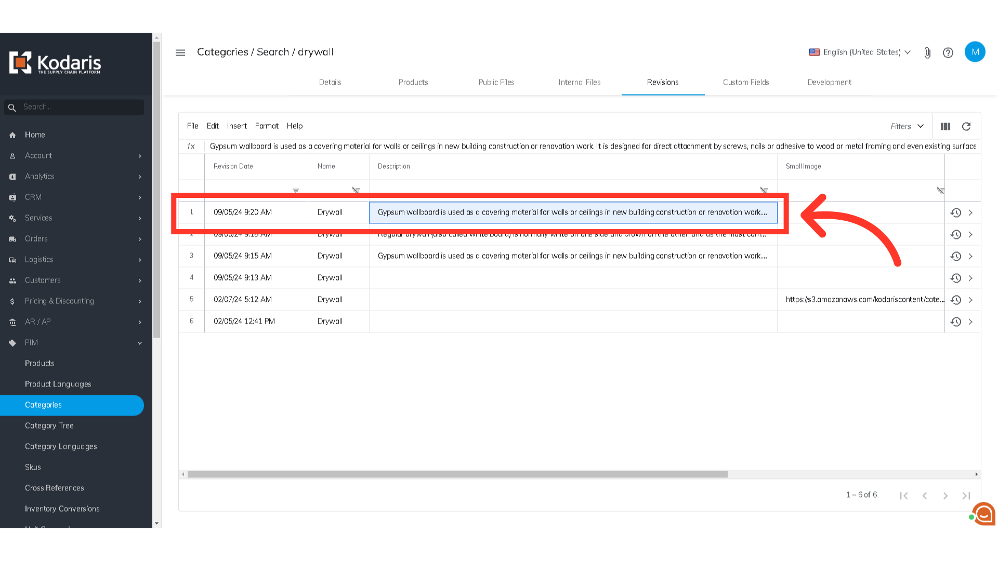Toggle the Revision Date column filter icon
998x561 pixels.
pos(296,191)
